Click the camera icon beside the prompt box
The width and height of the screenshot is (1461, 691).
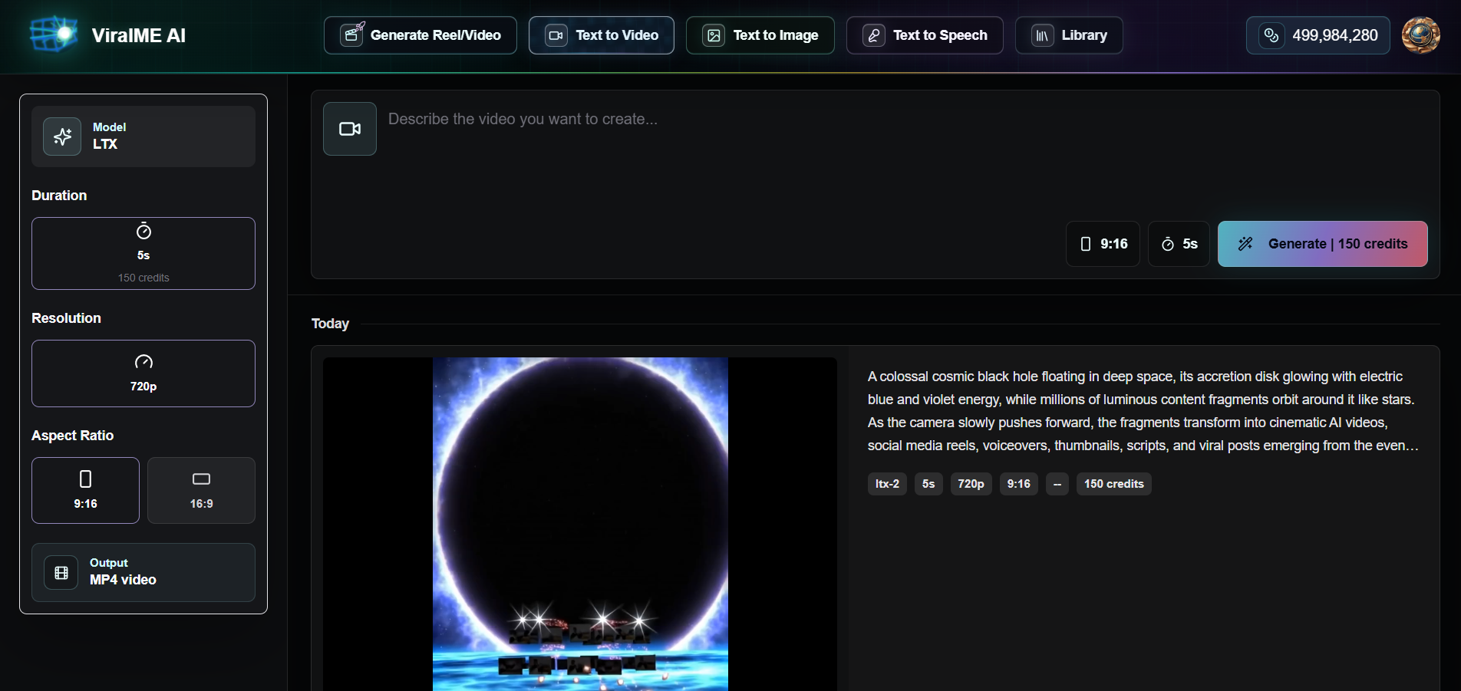point(350,129)
